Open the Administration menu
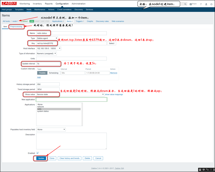This screenshot has width=215, height=172. [78, 4]
